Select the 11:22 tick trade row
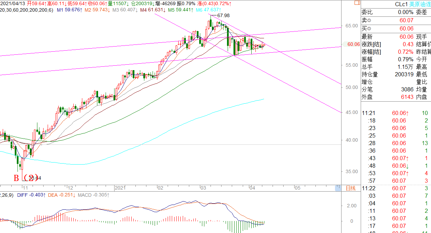The width and height of the screenshot is (431, 233). pos(396,188)
